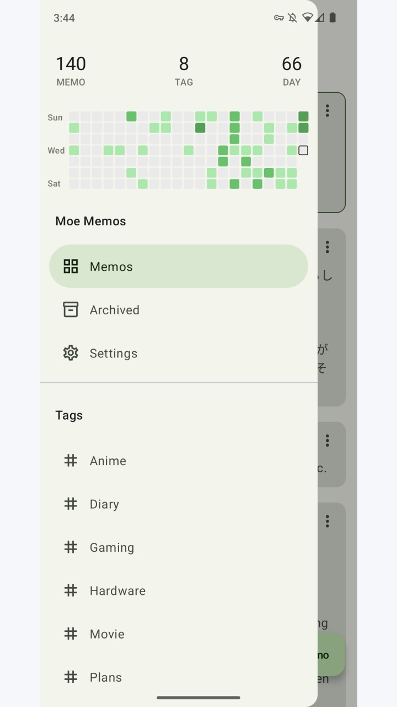This screenshot has width=397, height=707.
Task: Tap the hash icon beside Anime
Action: tap(71, 460)
